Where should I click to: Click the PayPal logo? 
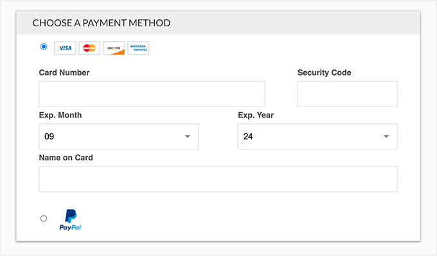click(70, 220)
